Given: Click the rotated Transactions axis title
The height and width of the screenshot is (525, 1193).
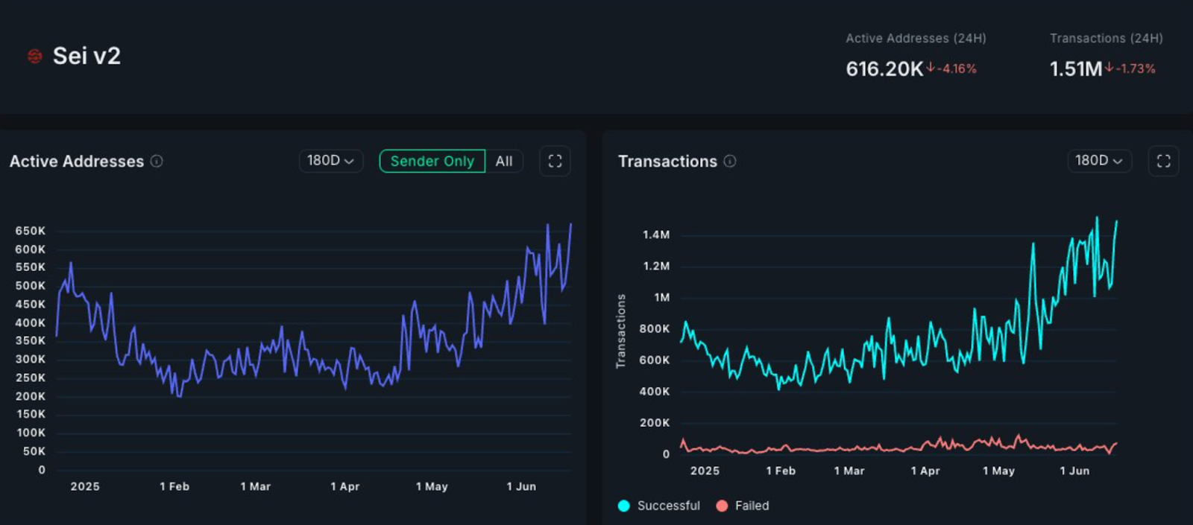Looking at the screenshot, I should click(620, 331).
